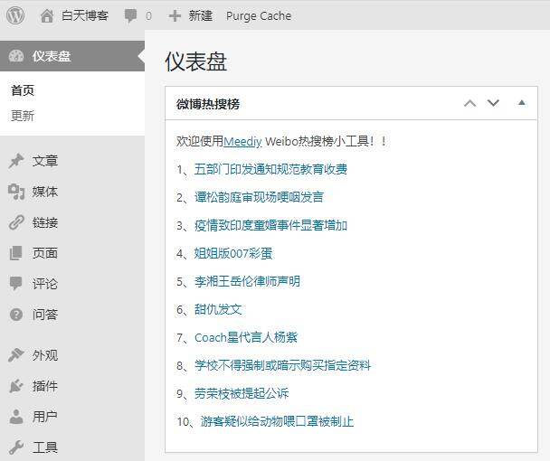Open hot search link 甜仇发文
550x461 pixels.
[218, 309]
